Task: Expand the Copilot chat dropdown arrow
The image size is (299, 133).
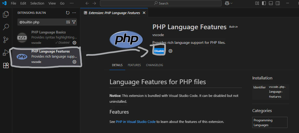Action: (231, 3)
